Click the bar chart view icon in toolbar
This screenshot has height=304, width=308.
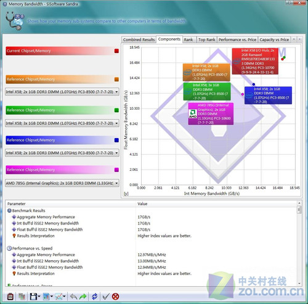(x=46, y=297)
